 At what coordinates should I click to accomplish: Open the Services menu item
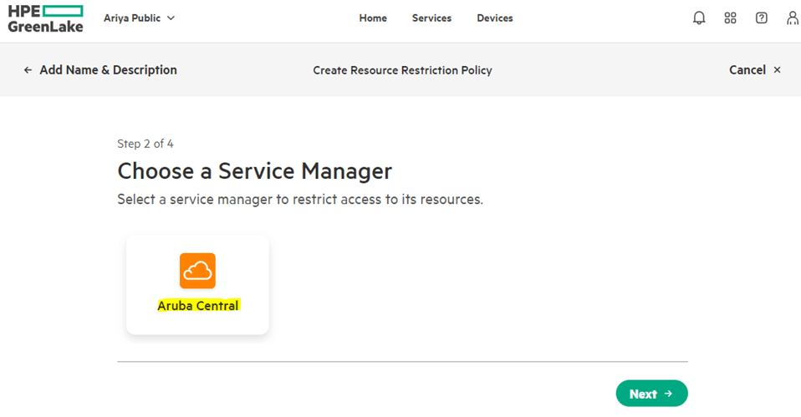[431, 18]
